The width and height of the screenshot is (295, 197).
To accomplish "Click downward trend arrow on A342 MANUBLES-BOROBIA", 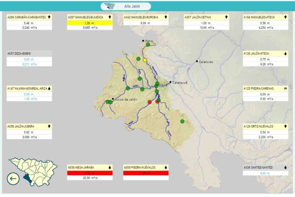I will [x=166, y=17].
